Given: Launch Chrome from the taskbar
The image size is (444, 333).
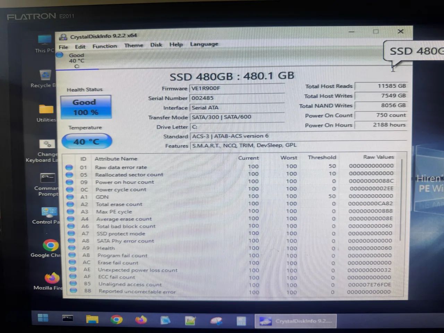Looking at the screenshot, I should pyautogui.click(x=117, y=319).
